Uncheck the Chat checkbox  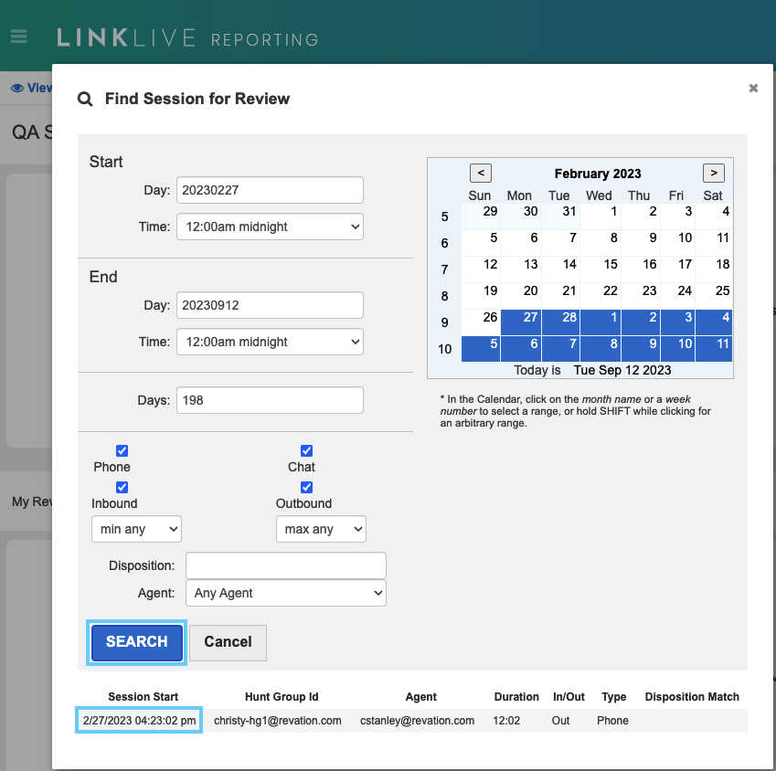pyautogui.click(x=307, y=450)
